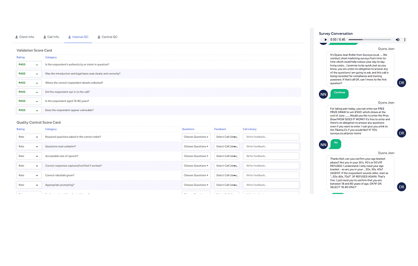This screenshot has width=418, height=266.
Task: Seek within the audio progress bar
Action: (369, 40)
